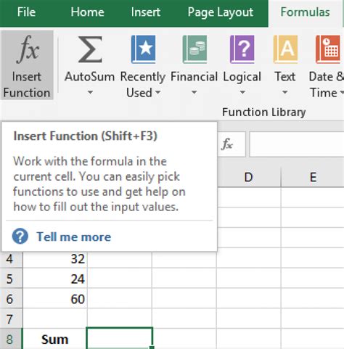
Task: Expand the Text functions dropdown arrow
Action: pos(285,92)
